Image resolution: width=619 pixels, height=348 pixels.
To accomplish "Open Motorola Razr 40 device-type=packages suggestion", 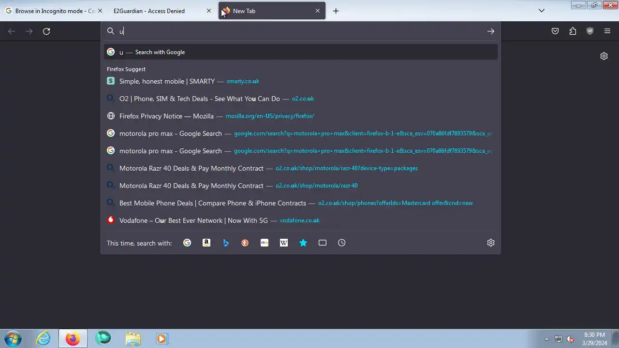I will tap(301, 168).
